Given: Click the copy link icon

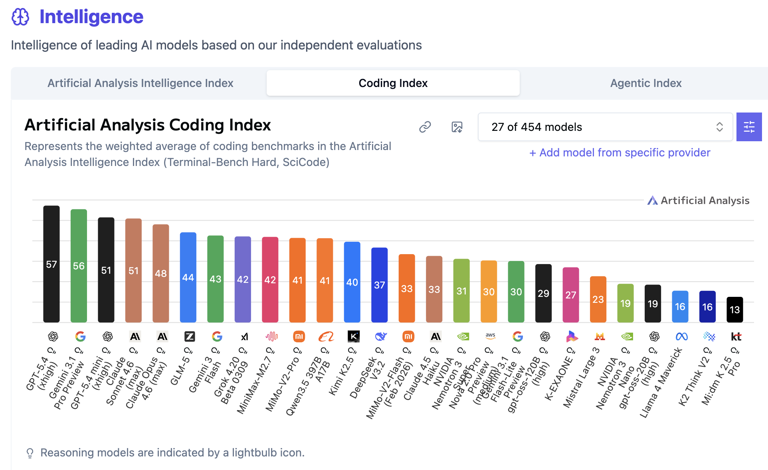Looking at the screenshot, I should [425, 127].
